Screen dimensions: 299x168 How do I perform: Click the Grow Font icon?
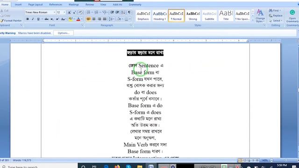[x=69, y=13]
